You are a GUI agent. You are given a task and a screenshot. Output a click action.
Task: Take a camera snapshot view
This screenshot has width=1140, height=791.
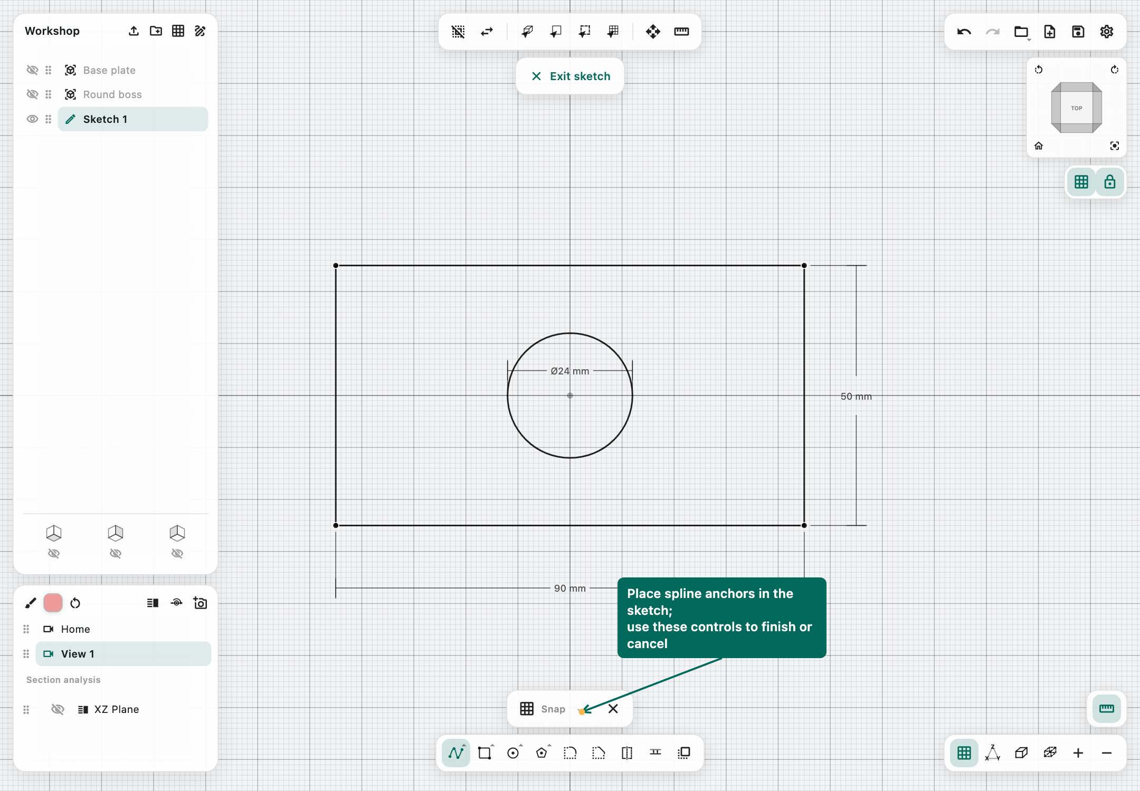tap(200, 603)
